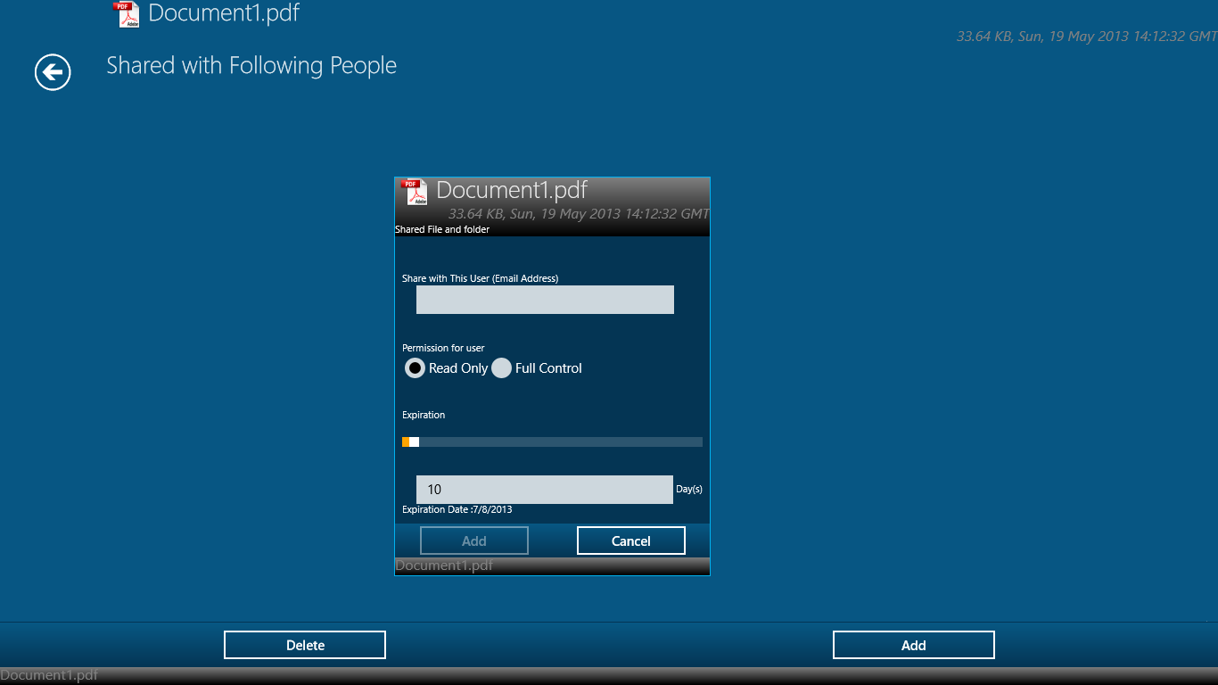Grab the white thumb on the Expiration slider
This screenshot has width=1218, height=685.
click(414, 442)
